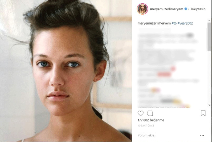212x142 pixels.
Task: Click the caption username meryemuzerlimeryem
Action: click(154, 23)
